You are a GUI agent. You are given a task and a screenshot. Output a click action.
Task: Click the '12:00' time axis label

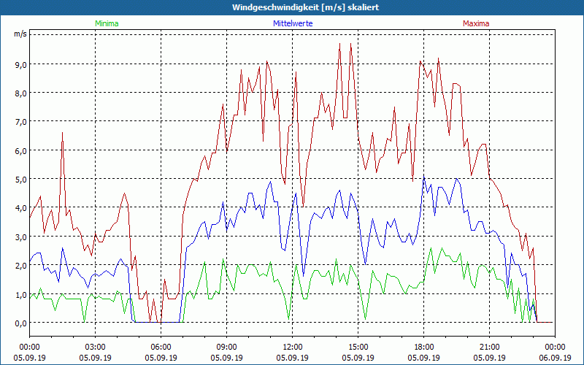(293, 347)
